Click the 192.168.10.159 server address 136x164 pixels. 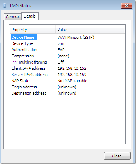(72, 75)
